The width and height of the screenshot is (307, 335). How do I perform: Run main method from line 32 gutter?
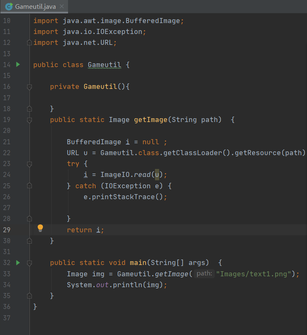pos(18,263)
